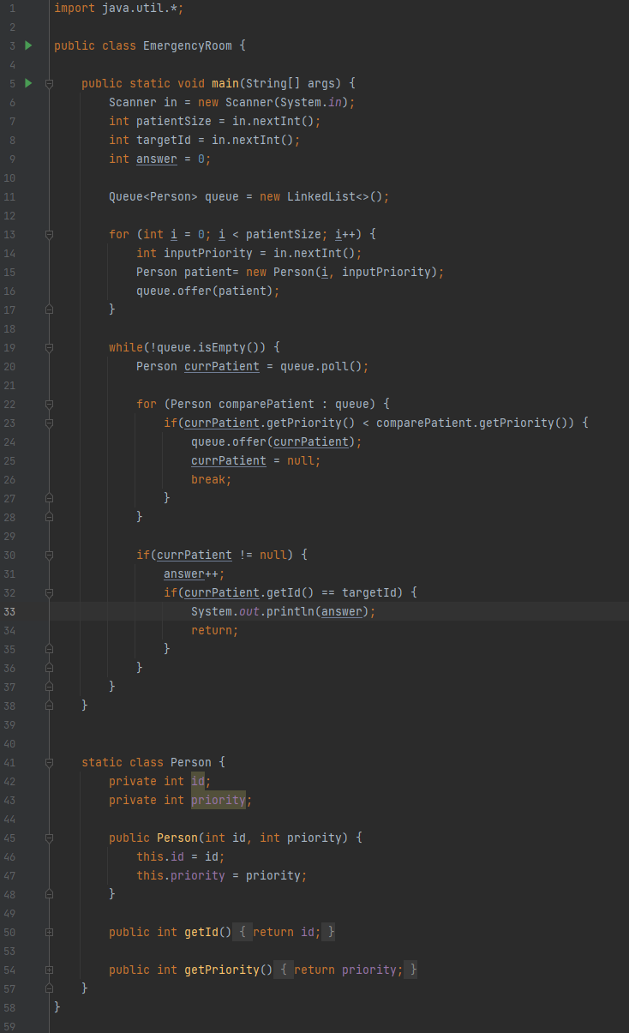Click fold-end marker on line 38

pos(49,706)
